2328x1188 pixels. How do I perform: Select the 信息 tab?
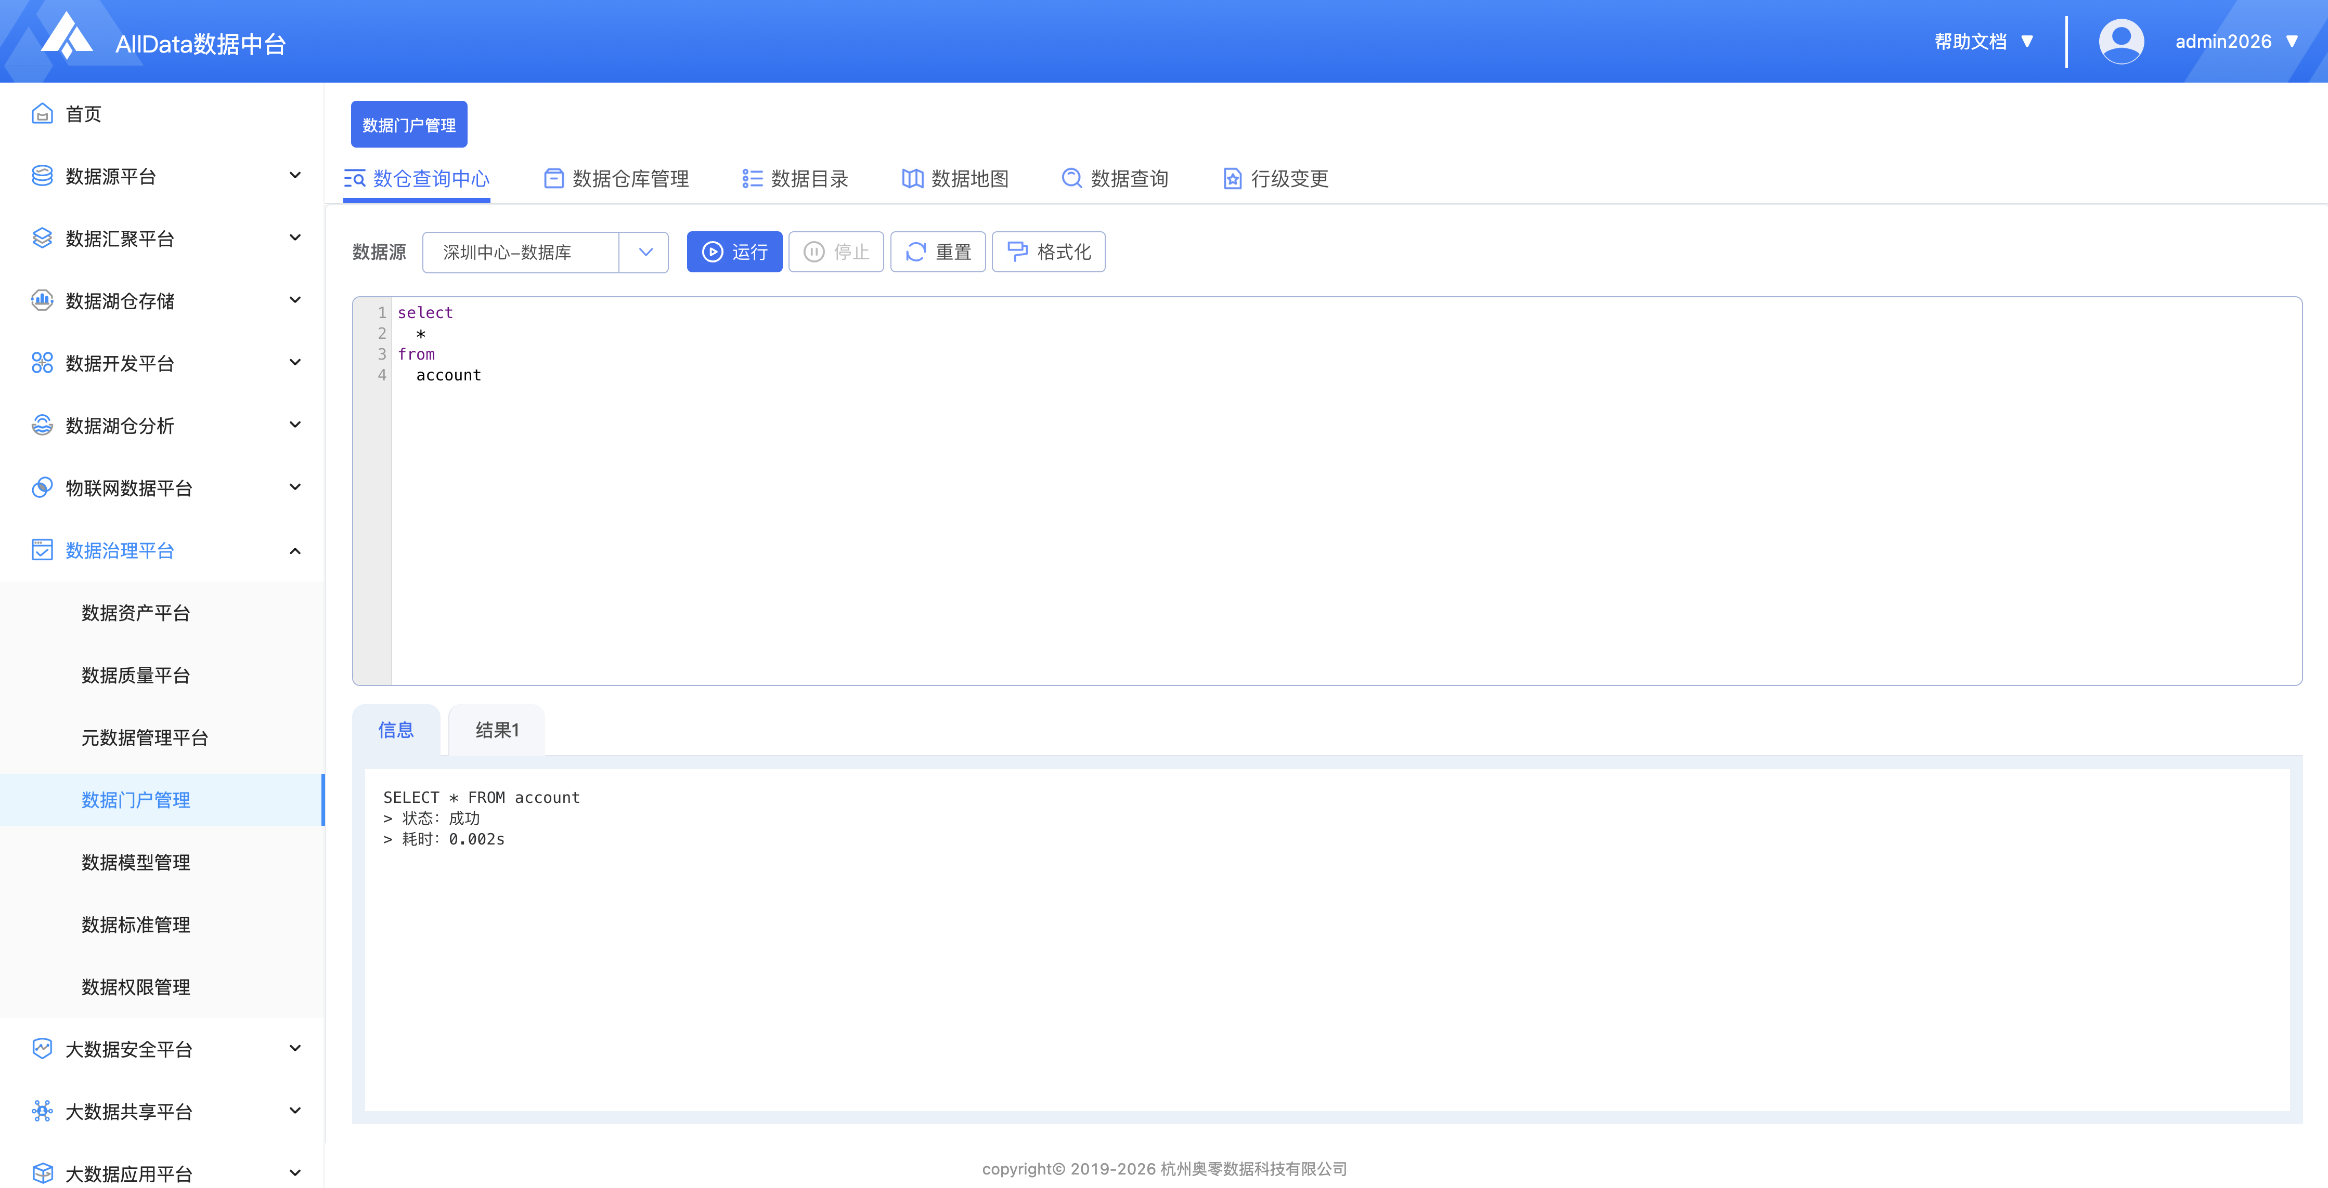[396, 730]
